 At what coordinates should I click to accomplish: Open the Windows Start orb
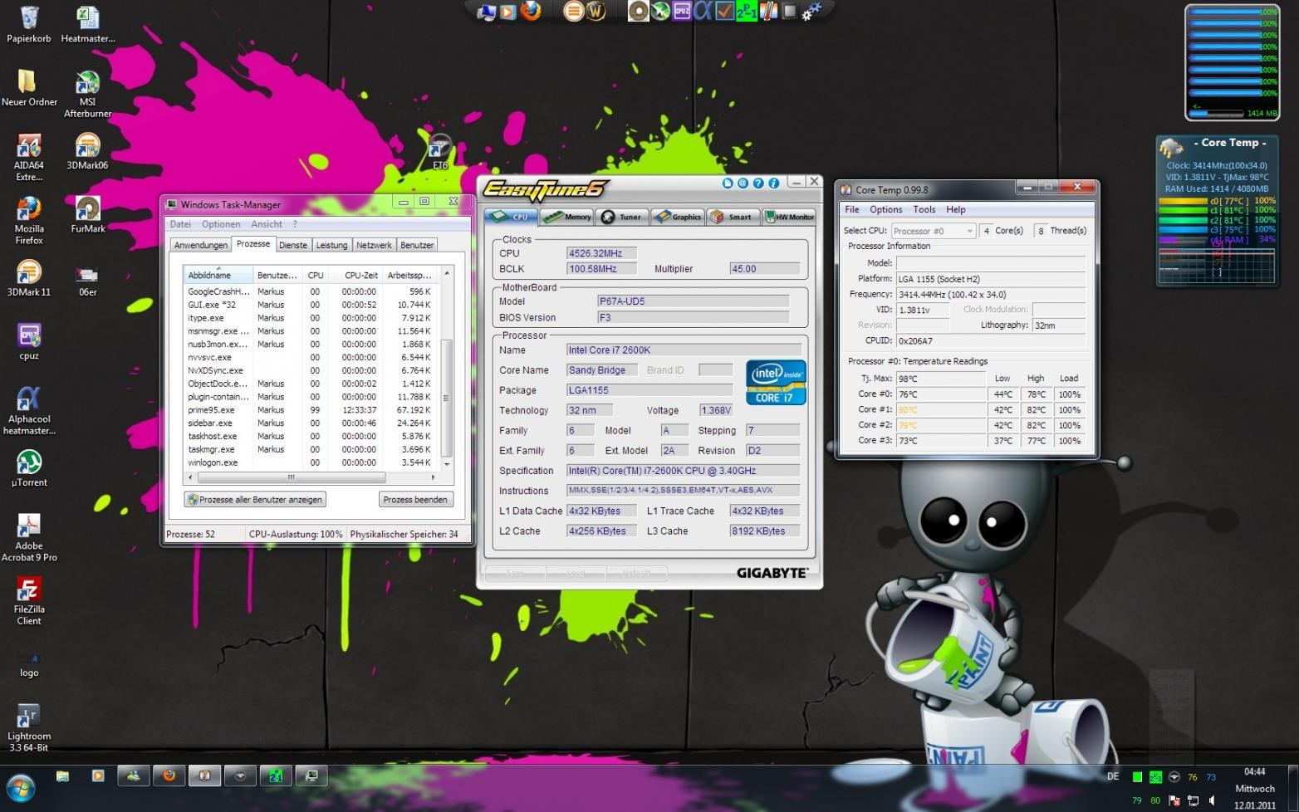pos(20,788)
